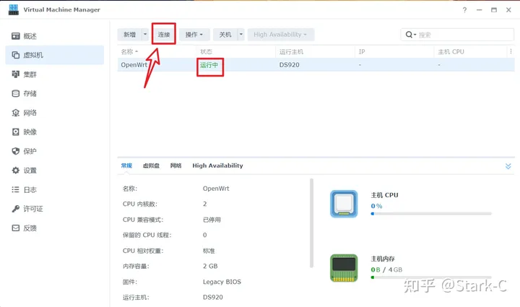Click the Legacy BIOS firmware value
This screenshot has height=307, width=520.
[x=222, y=282]
